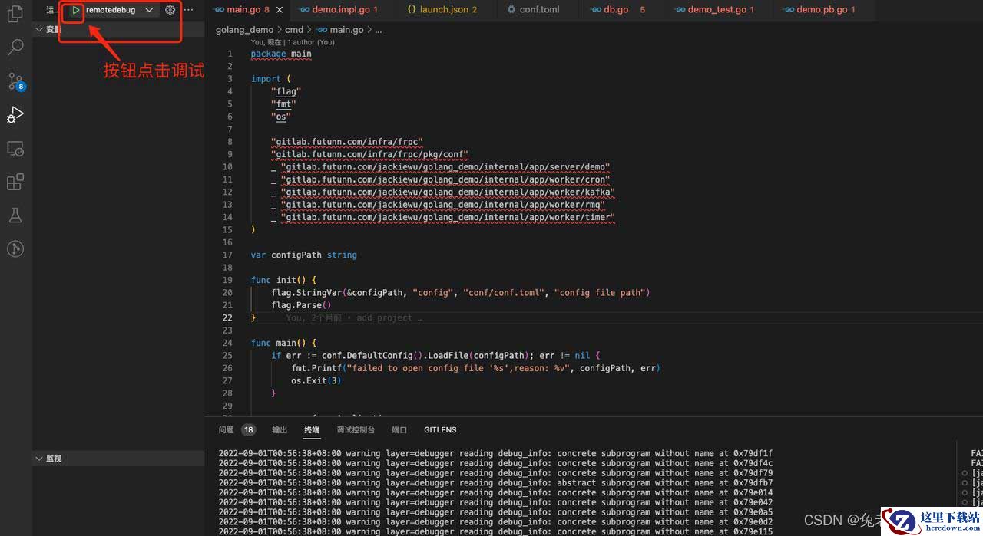
Task: Click the flag.Parse() call
Action: [301, 305]
